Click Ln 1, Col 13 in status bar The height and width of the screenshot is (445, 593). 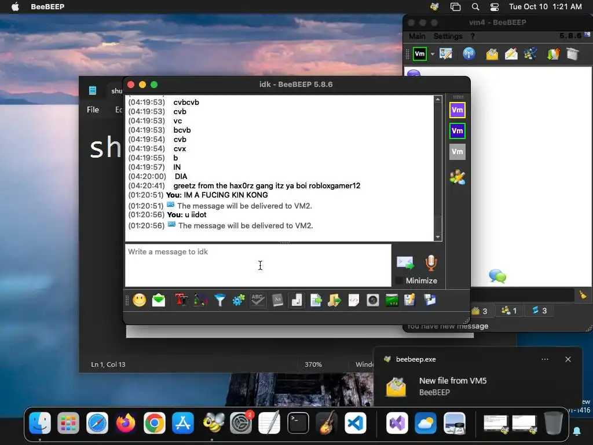(x=108, y=364)
